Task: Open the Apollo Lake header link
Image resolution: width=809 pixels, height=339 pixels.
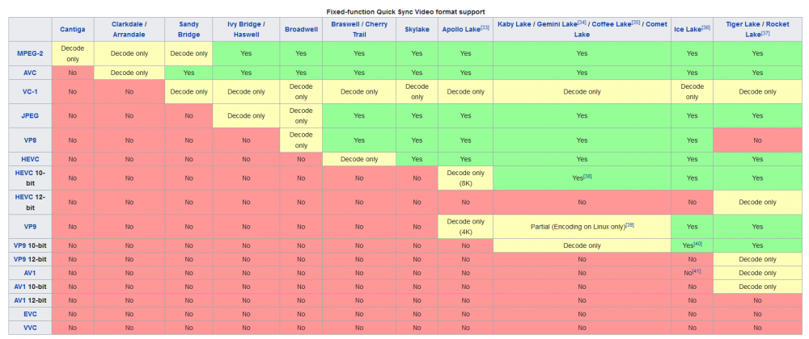Action: [x=461, y=29]
